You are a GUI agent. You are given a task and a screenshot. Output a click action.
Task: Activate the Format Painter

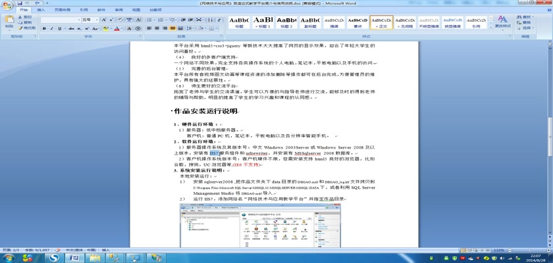27,28
